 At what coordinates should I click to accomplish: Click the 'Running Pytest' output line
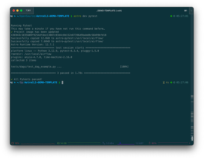pyautogui.click(x=21, y=25)
